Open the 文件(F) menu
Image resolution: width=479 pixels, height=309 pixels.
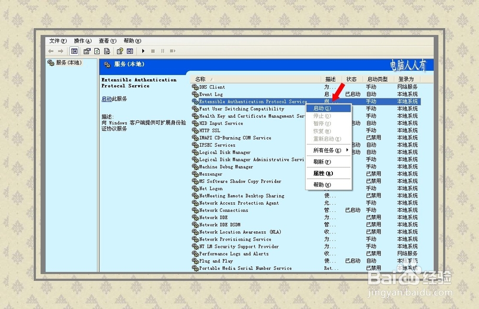58,41
